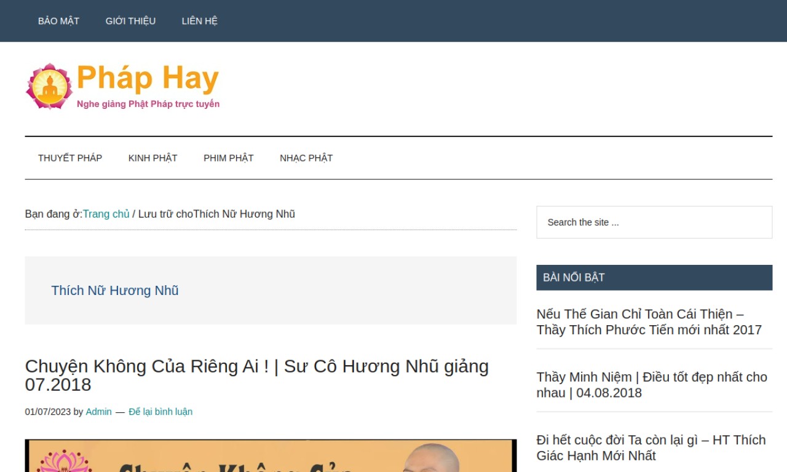
Task: Click the tagline Nghe giảng Phật Pháp trực tuyến
Action: click(148, 104)
